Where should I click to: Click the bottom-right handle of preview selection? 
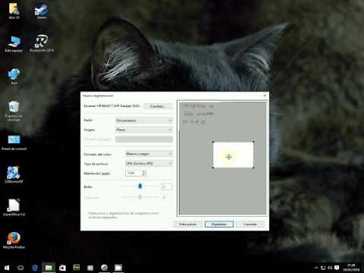[253, 168]
